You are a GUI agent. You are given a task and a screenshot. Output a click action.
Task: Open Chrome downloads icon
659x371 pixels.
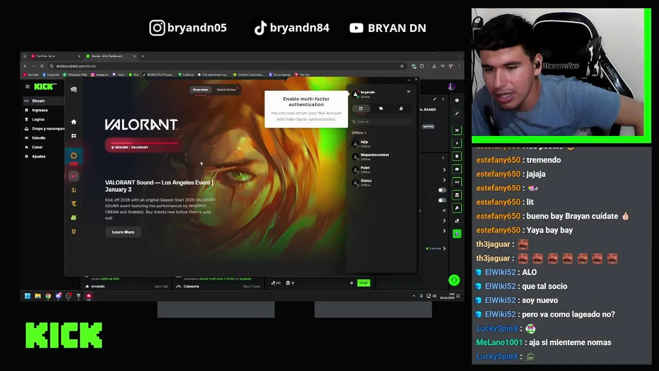click(x=434, y=66)
